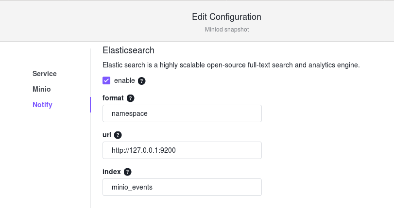Click the index field label
Image resolution: width=394 pixels, height=208 pixels.
(112, 172)
